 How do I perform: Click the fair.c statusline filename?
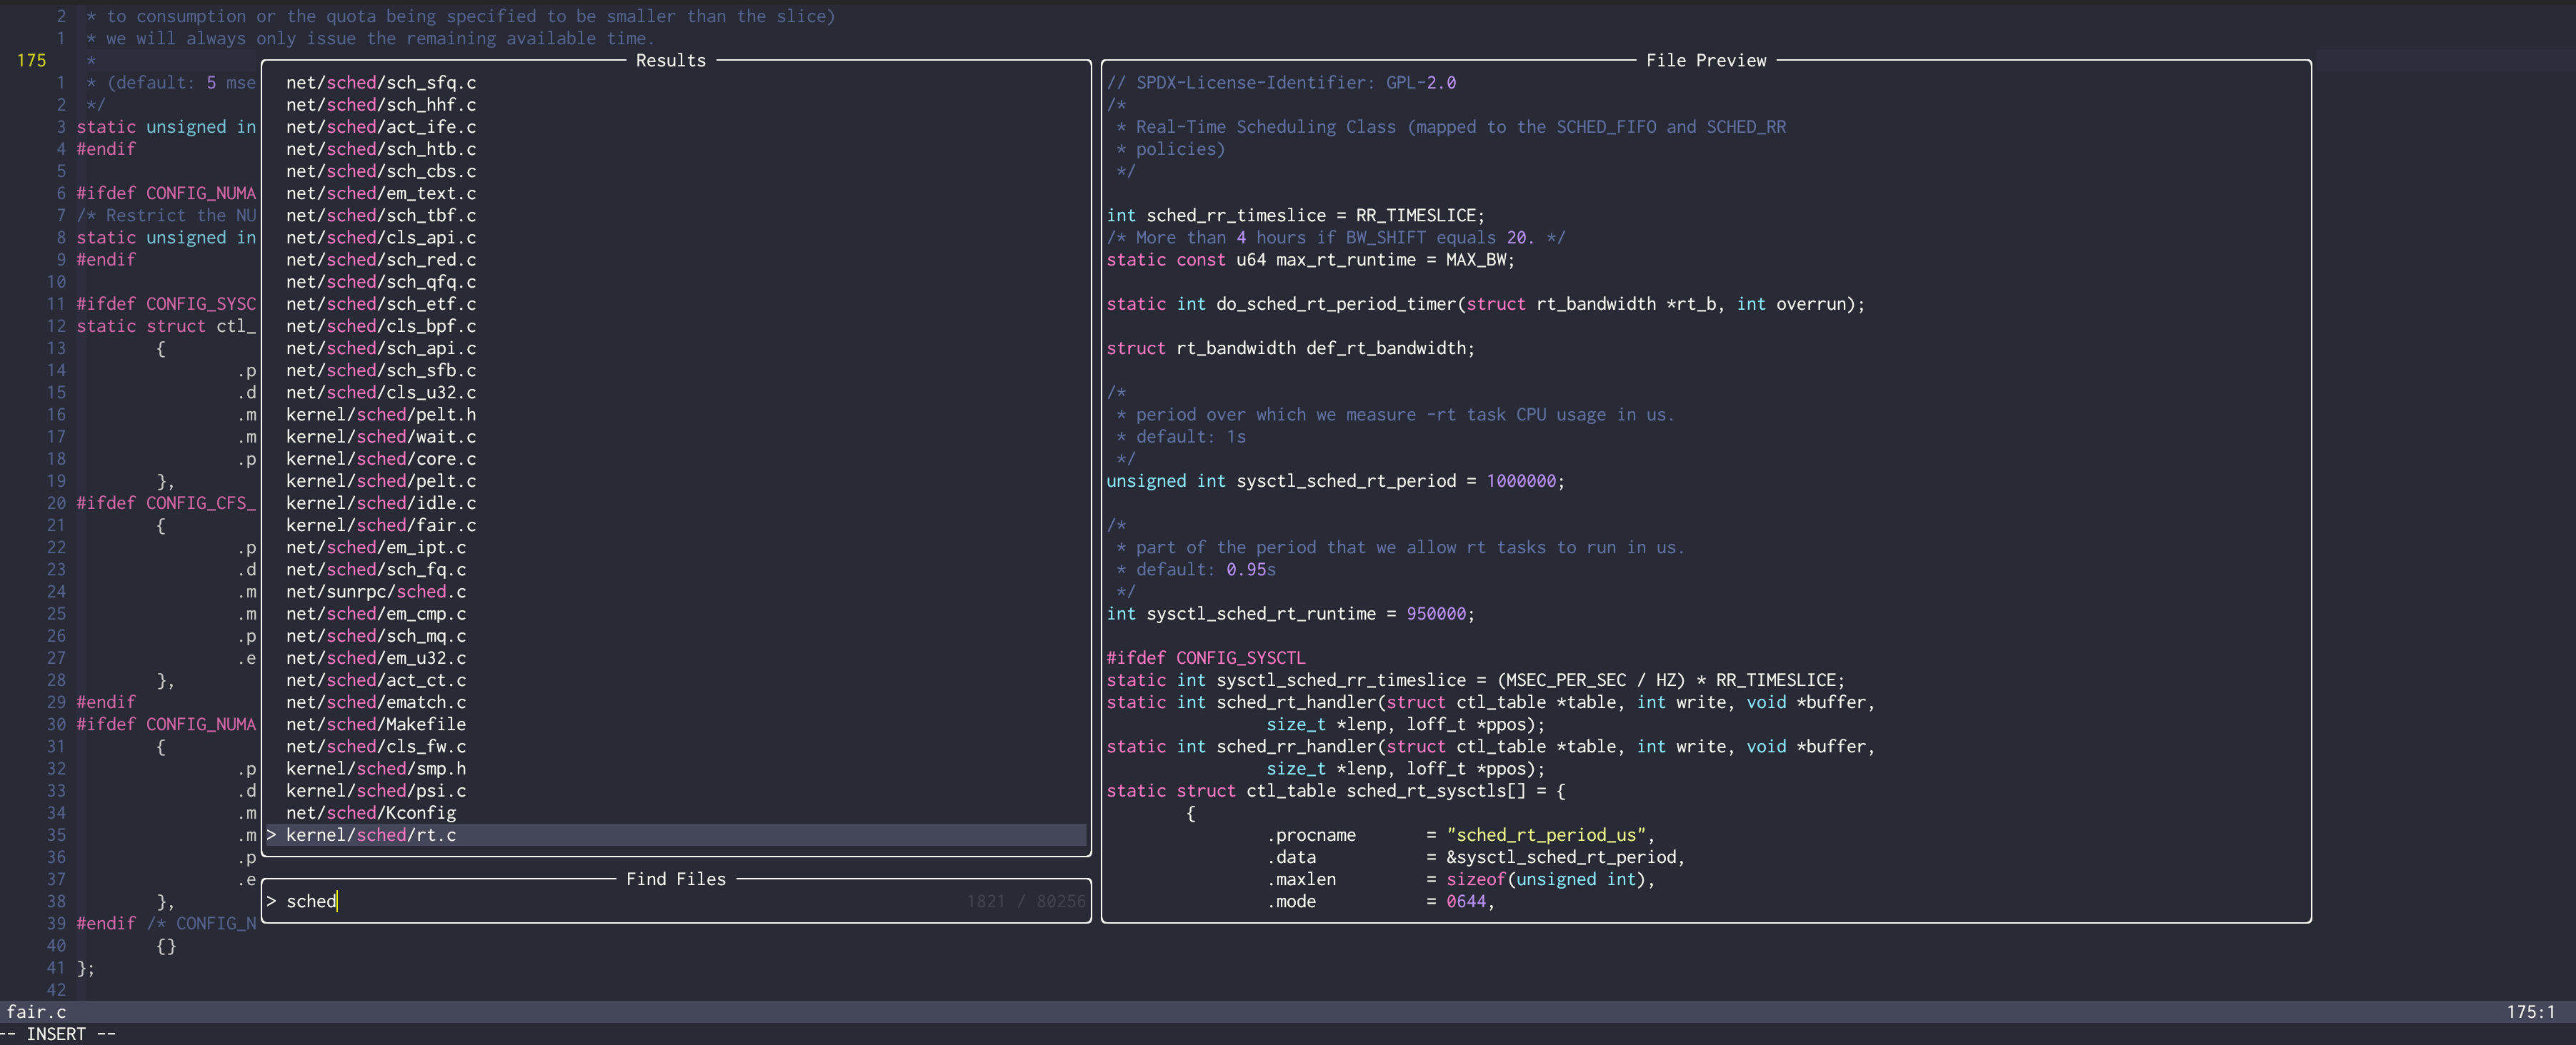[37, 1012]
